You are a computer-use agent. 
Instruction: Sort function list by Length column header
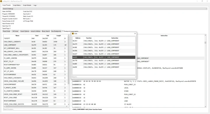point(59,36)
